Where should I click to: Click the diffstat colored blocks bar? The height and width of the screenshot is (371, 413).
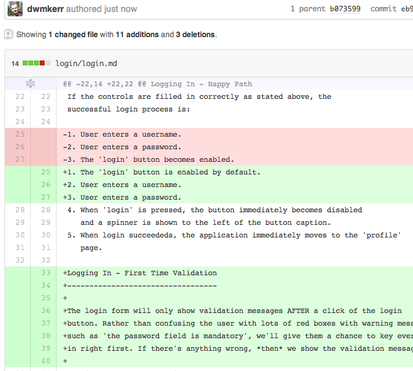click(x=36, y=63)
